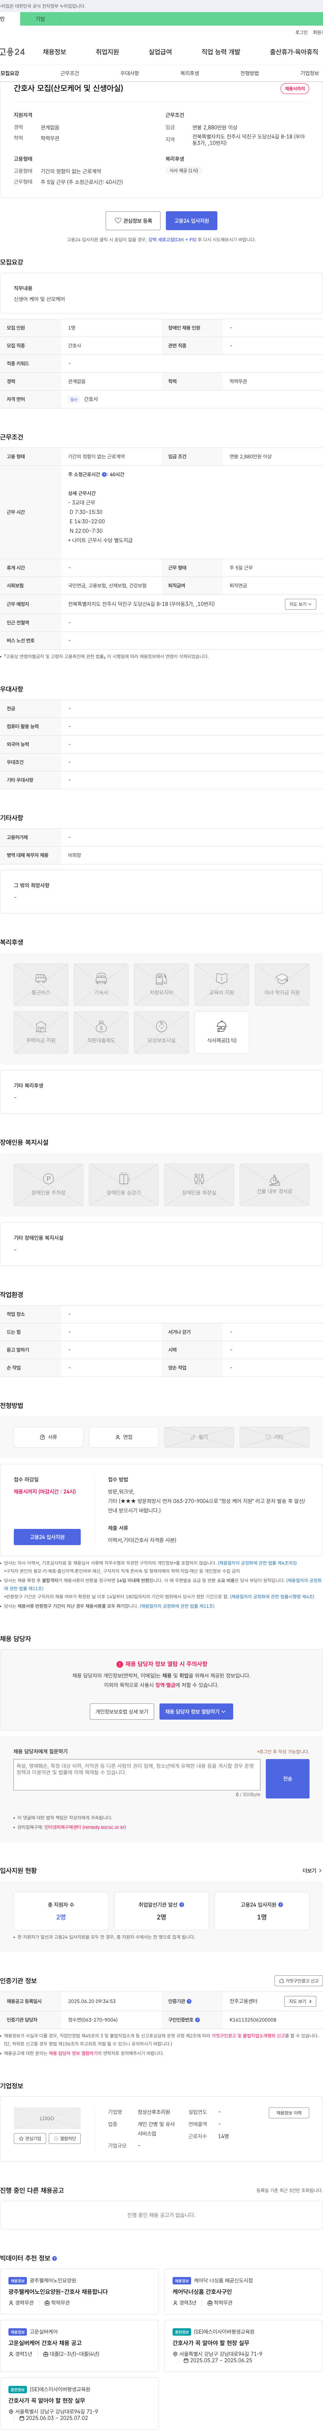Click the 장애인용 승강기 icon
This screenshot has width=323, height=2430.
point(123,1185)
